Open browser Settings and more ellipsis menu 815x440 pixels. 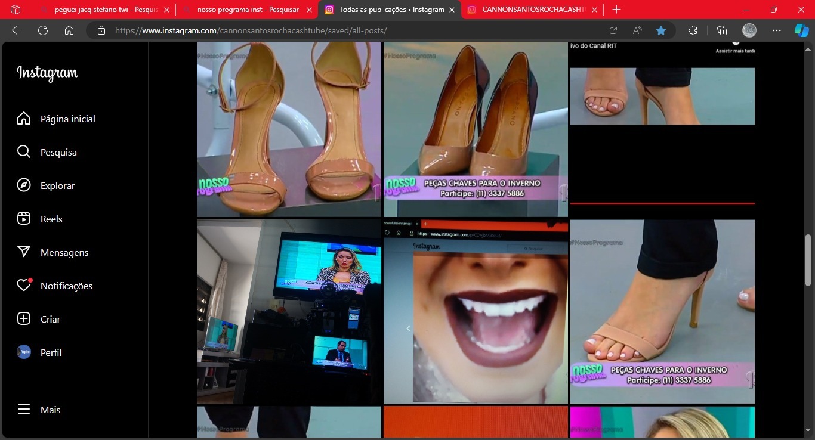776,30
